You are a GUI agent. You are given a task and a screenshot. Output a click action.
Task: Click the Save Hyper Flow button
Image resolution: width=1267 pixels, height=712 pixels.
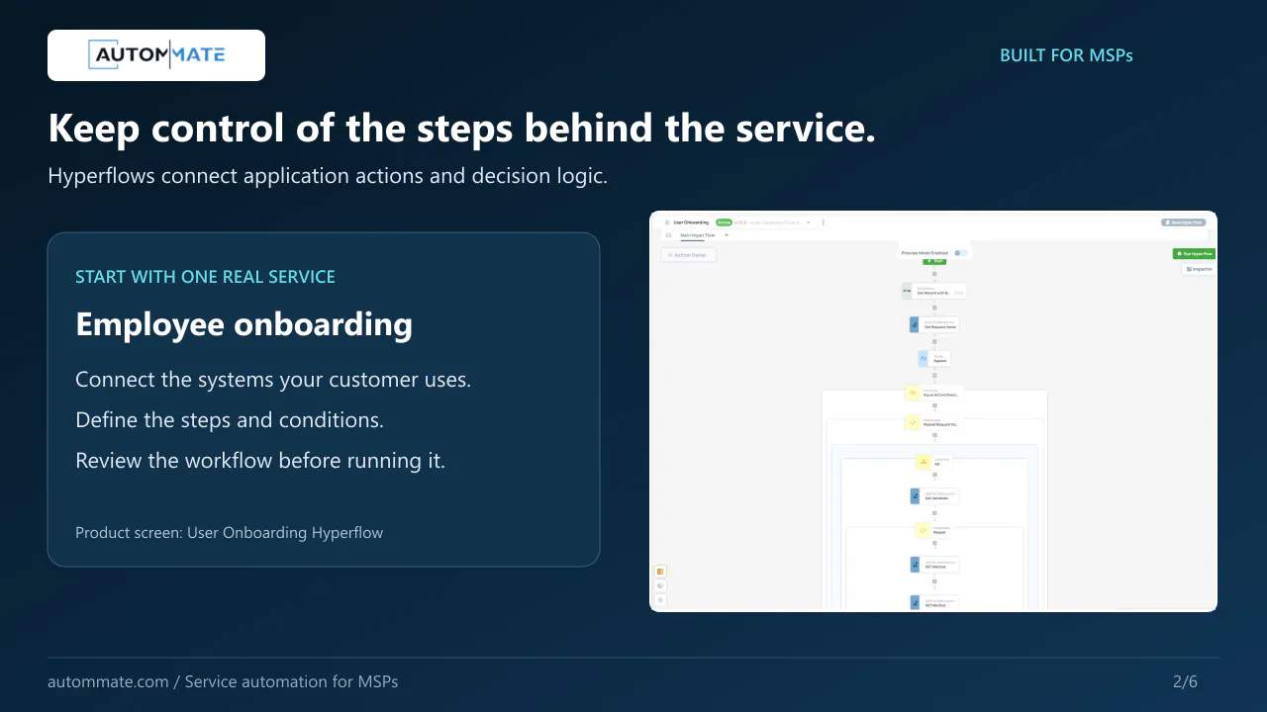pyautogui.click(x=1184, y=222)
